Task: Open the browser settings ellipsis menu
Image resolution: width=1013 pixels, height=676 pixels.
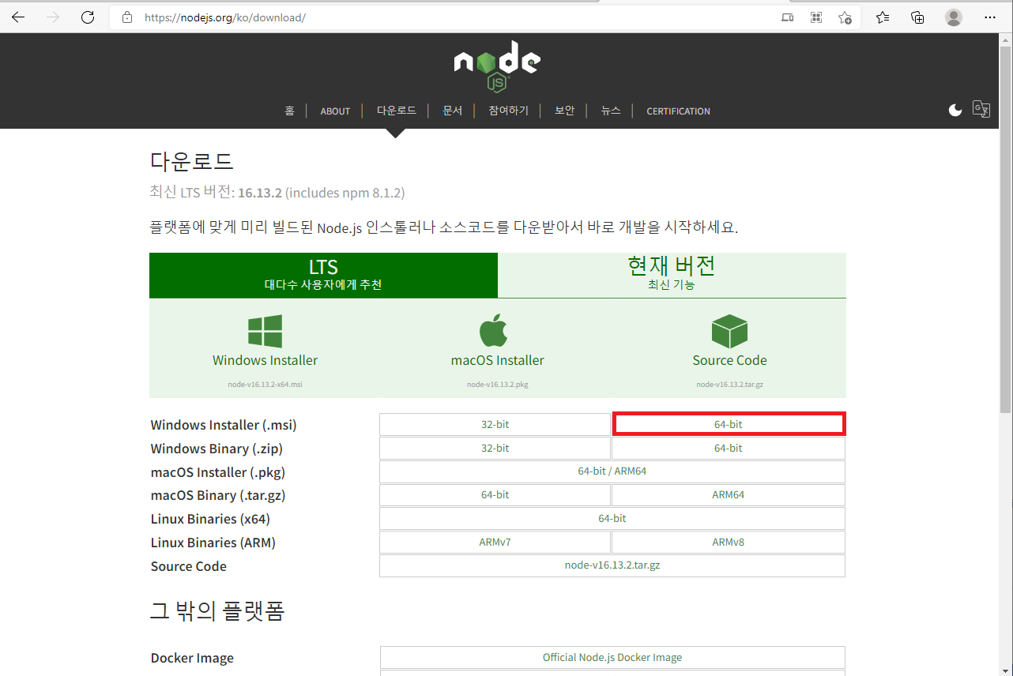Action: click(x=990, y=17)
